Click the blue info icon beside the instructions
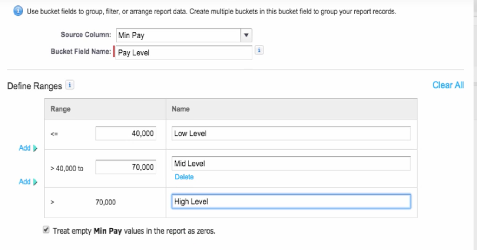The image size is (477, 250). tap(18, 11)
